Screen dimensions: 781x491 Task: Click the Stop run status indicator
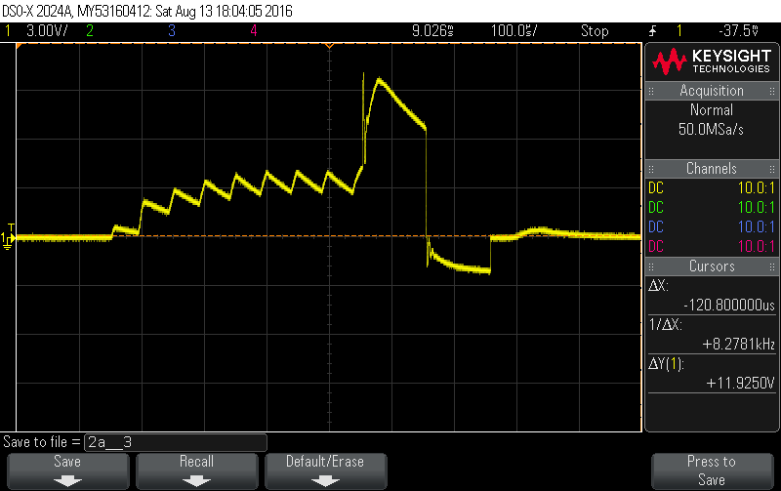click(x=595, y=30)
